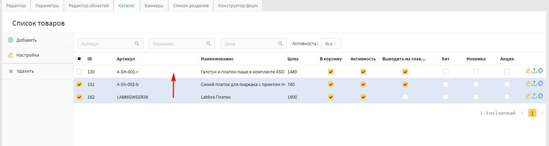Focus the Название search field
The height and width of the screenshot is (146, 549).
coord(178,44)
